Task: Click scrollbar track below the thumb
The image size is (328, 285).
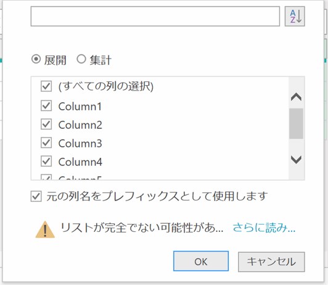Action: pos(296,146)
